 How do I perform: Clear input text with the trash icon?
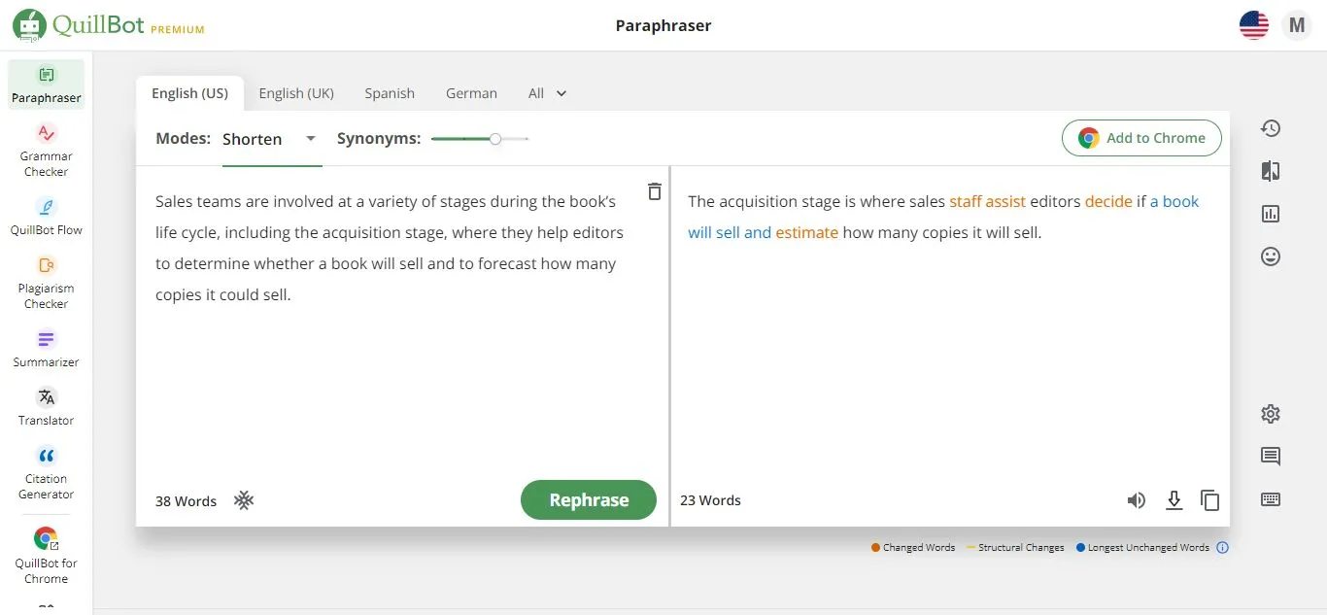[x=655, y=191]
